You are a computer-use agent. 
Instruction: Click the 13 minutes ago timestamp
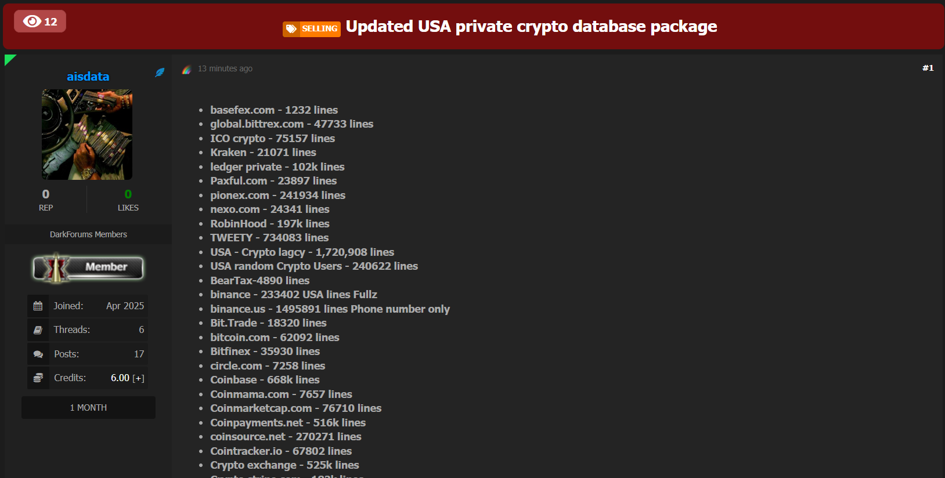pos(225,68)
